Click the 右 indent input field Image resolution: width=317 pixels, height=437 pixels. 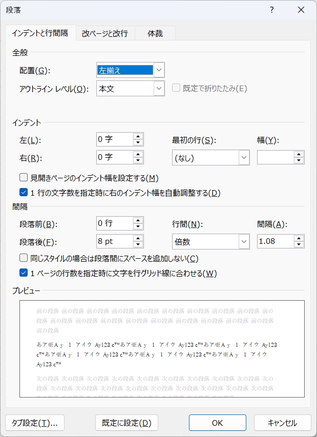pyautogui.click(x=115, y=157)
